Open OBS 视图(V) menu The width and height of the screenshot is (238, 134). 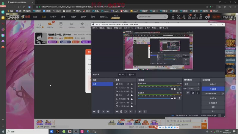(109, 28)
